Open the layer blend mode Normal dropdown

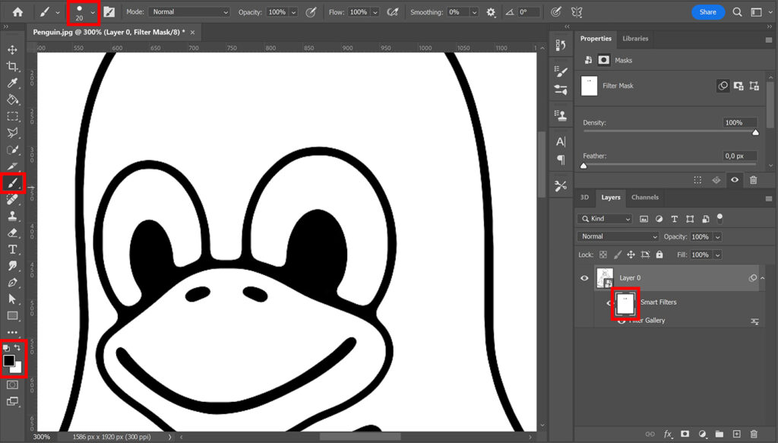tap(618, 236)
